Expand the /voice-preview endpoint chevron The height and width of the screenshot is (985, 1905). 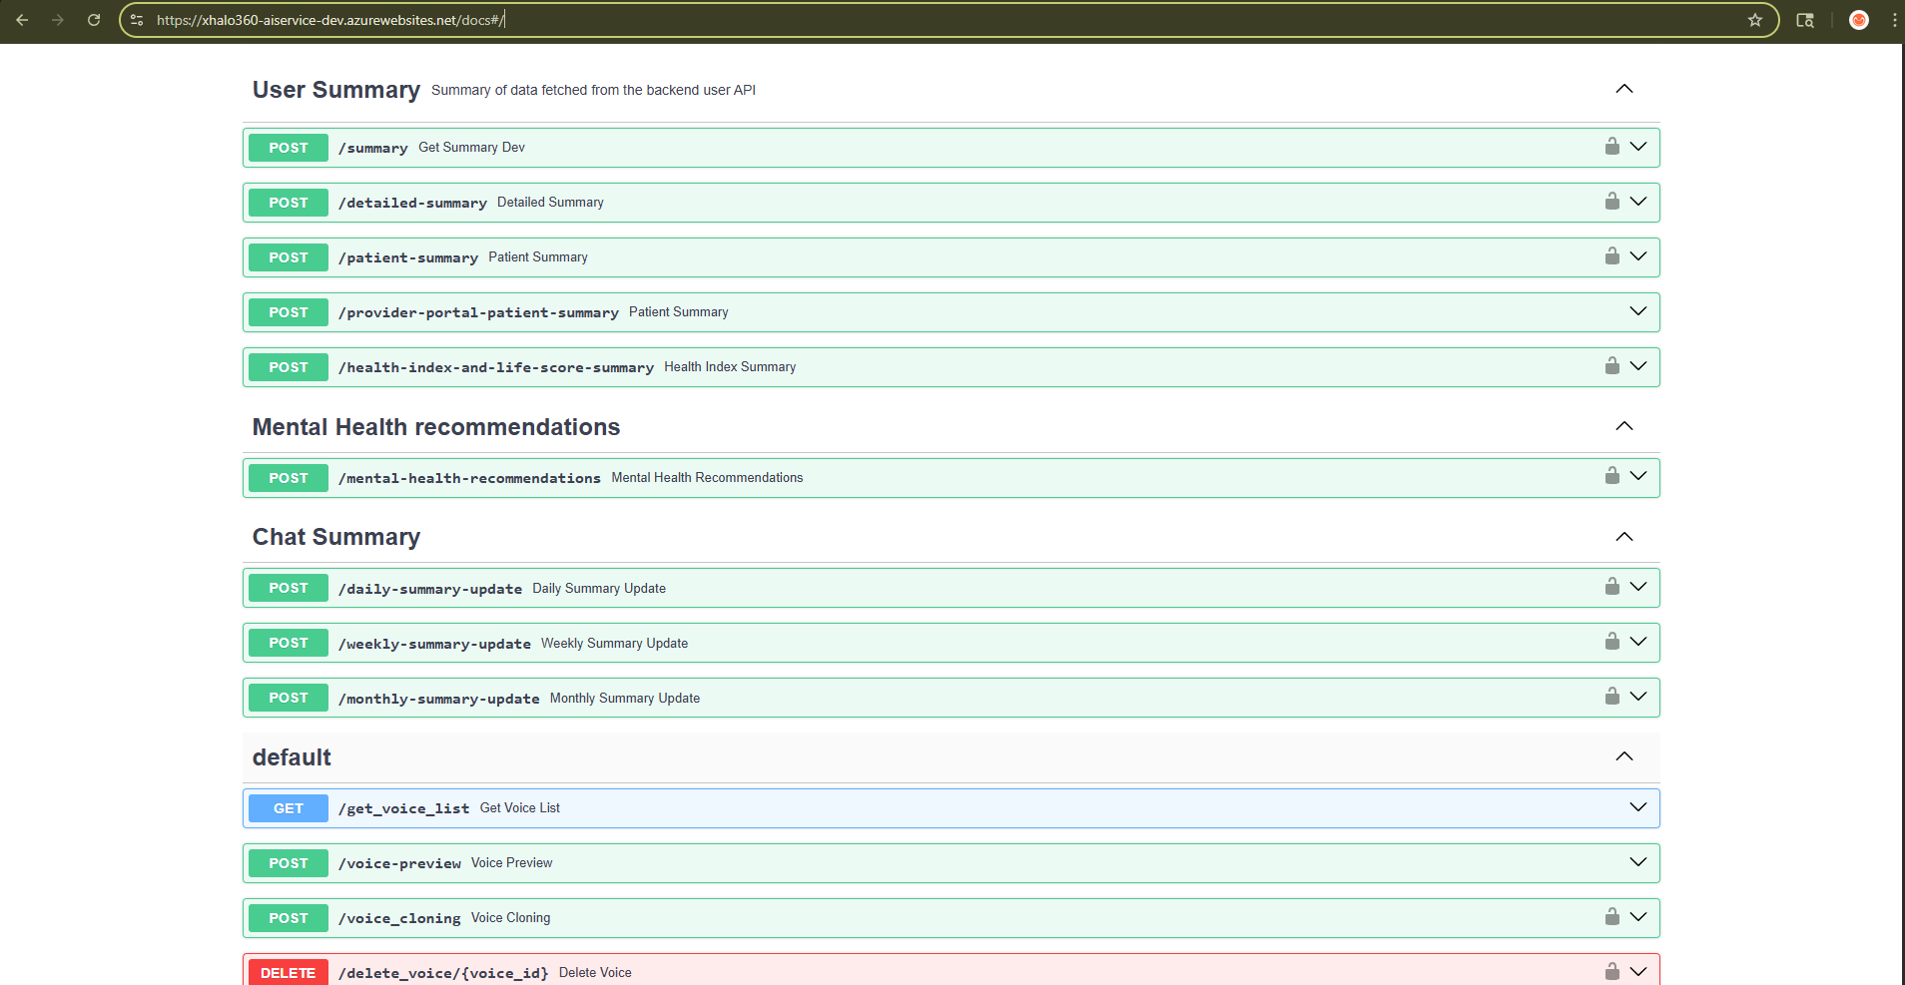coord(1637,862)
